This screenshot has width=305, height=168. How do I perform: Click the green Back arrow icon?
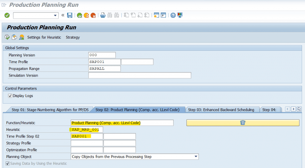coord(79,15)
